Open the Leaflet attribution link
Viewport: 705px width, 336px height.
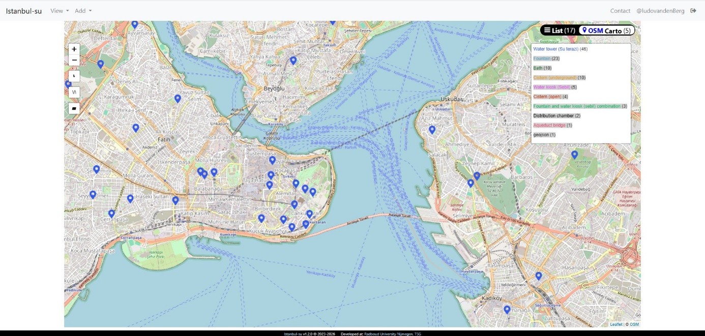616,324
